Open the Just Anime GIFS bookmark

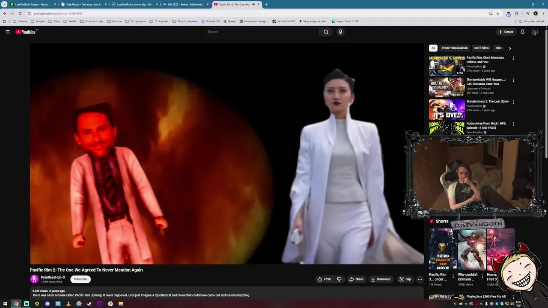coord(284,21)
